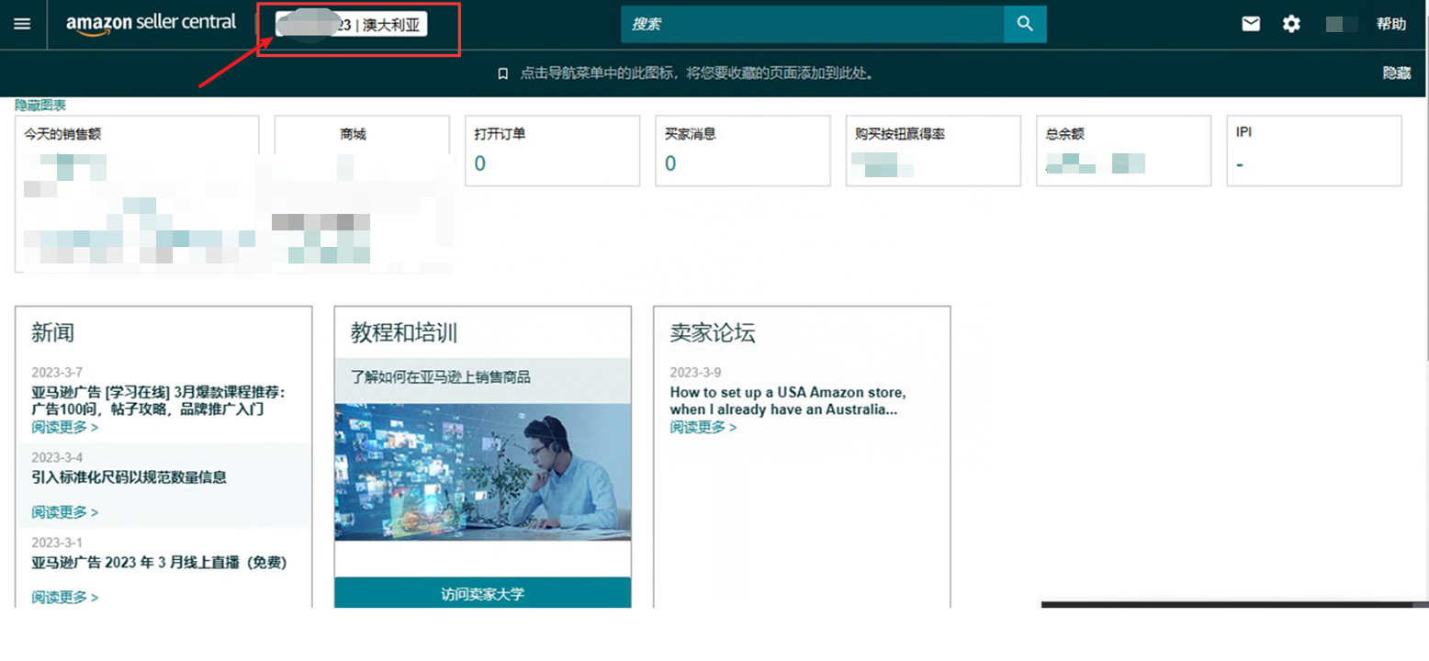Open the 总余额 card

pyautogui.click(x=1123, y=151)
